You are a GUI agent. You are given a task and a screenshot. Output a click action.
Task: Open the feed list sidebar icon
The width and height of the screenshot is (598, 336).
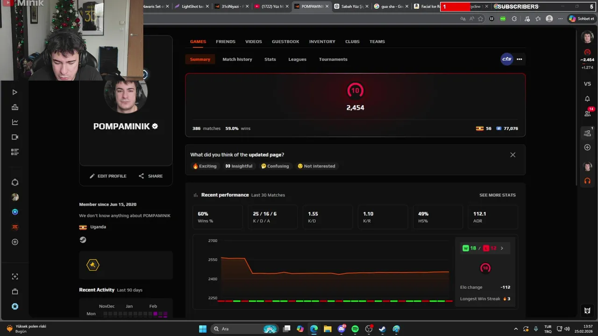tap(15, 152)
